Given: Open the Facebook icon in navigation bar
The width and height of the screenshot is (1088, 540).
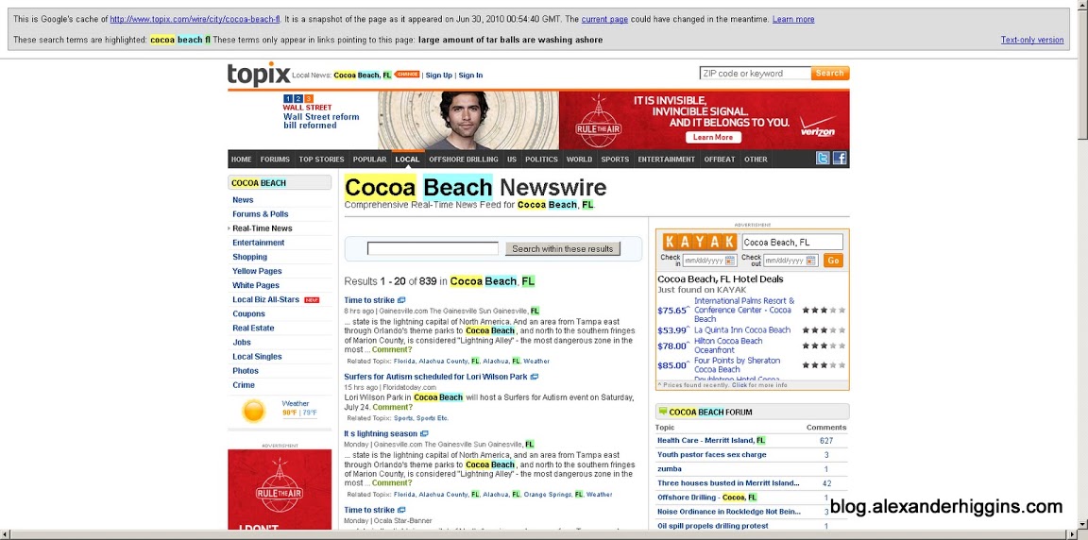Looking at the screenshot, I should point(840,159).
